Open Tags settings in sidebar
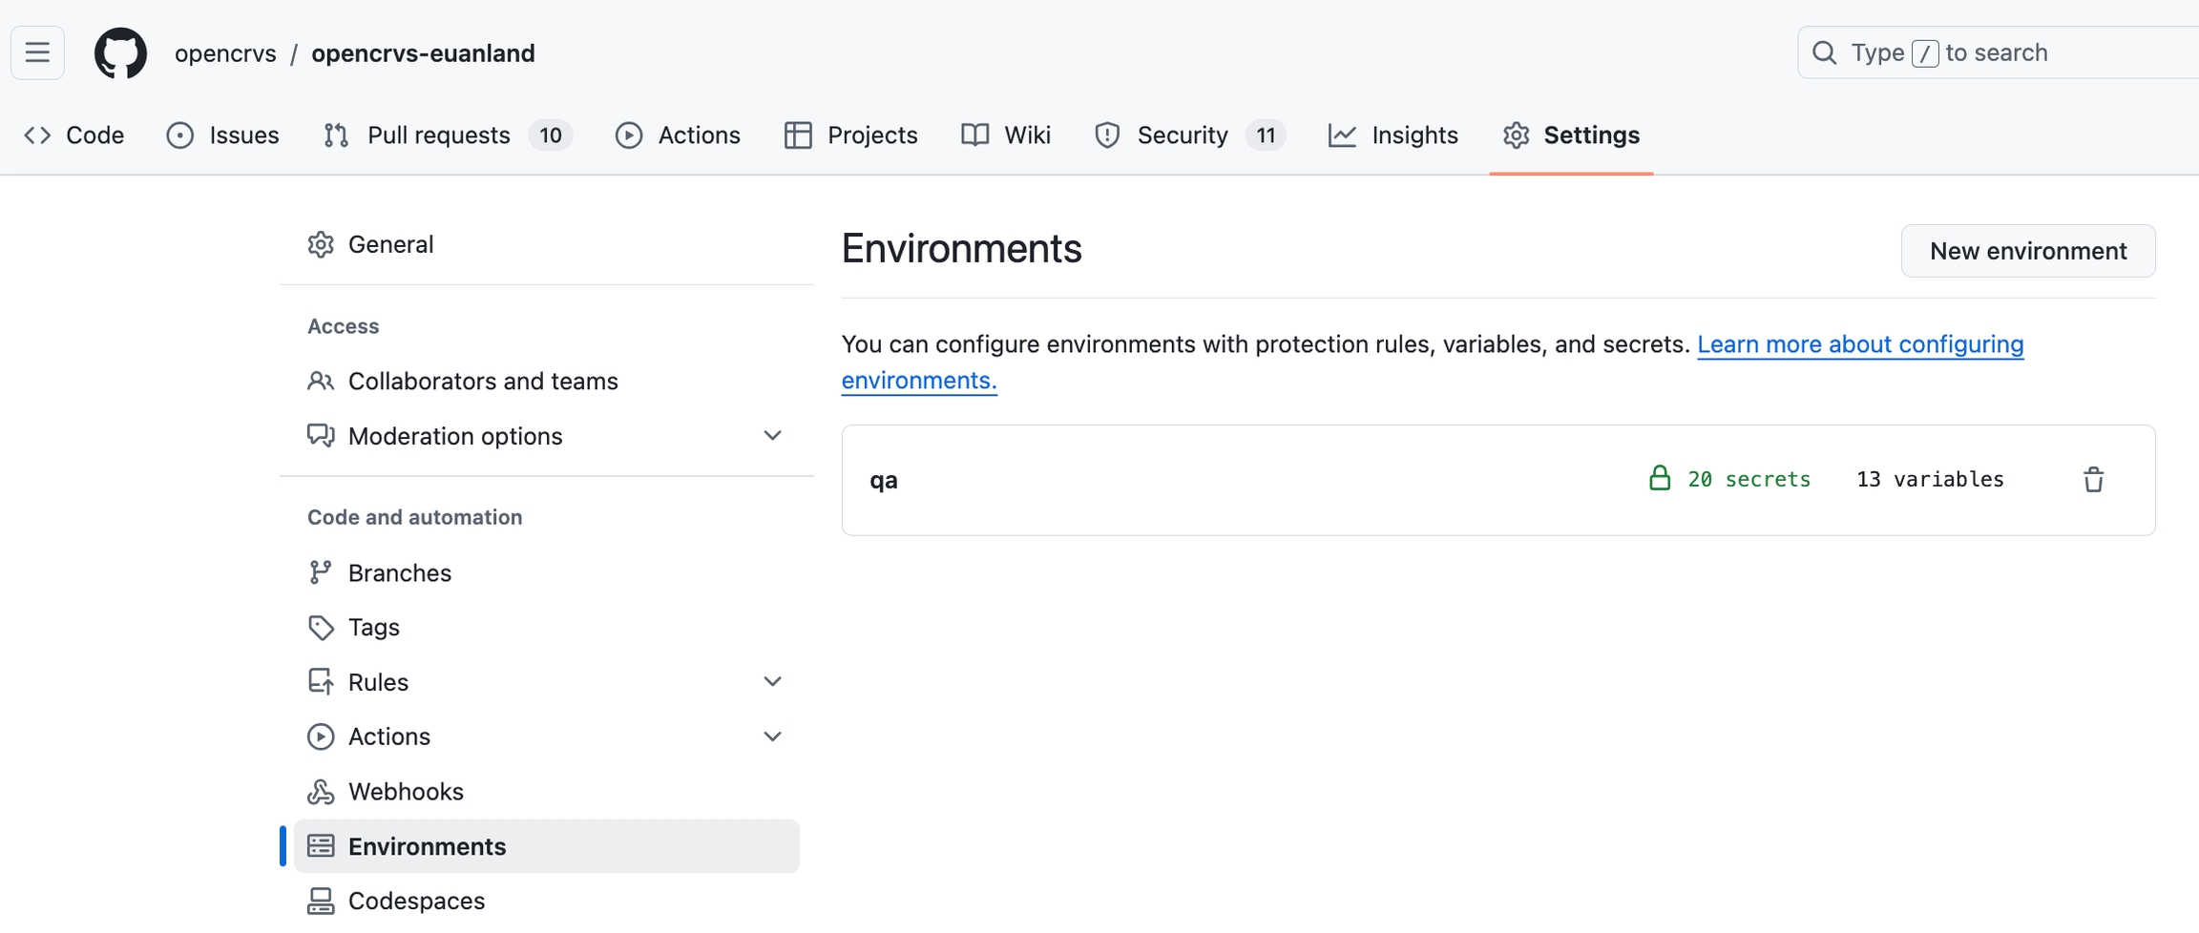Image resolution: width=2199 pixels, height=933 pixels. coord(373,628)
